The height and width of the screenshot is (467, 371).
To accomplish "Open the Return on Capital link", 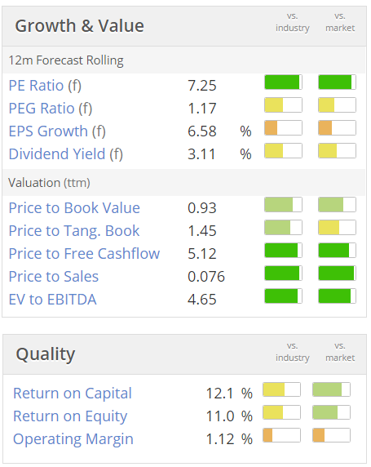I will pyautogui.click(x=73, y=394).
